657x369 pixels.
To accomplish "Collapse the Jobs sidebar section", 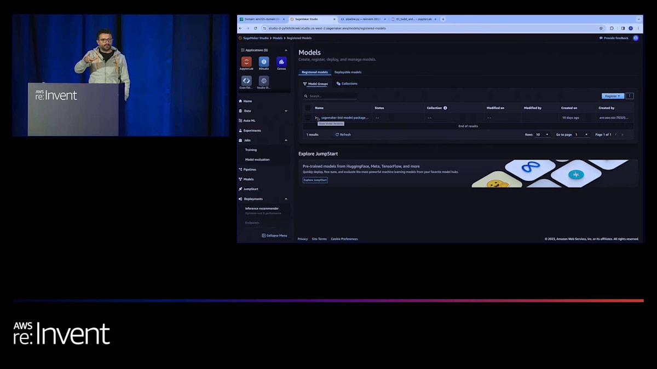I will 286,140.
